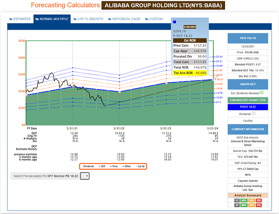Click the green 40% badge in 1Y row
The image size is (279, 214).
[x=244, y=200]
